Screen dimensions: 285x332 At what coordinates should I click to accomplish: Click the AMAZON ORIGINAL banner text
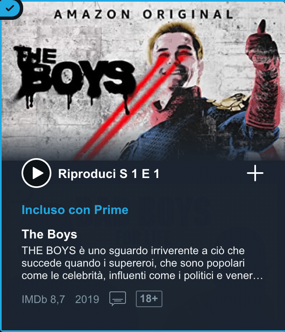click(143, 14)
